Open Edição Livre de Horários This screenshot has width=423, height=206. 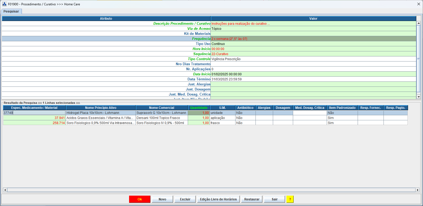(x=218, y=199)
